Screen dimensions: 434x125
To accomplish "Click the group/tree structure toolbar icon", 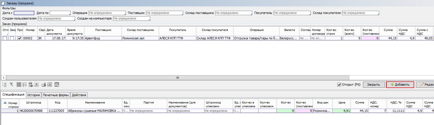I will click(x=4, y=84).
